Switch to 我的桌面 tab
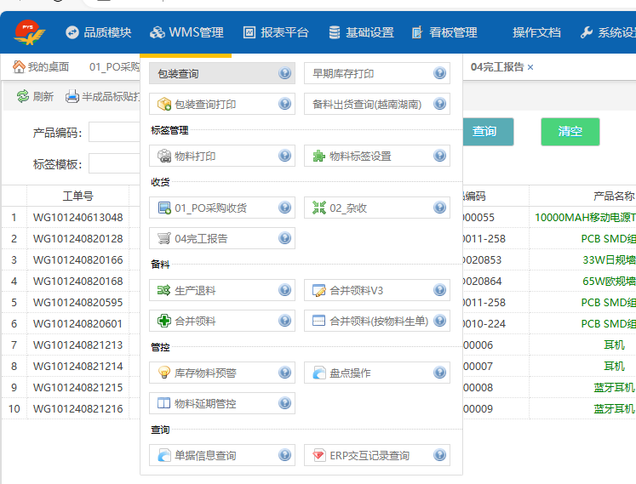The image size is (636, 484). [x=41, y=66]
